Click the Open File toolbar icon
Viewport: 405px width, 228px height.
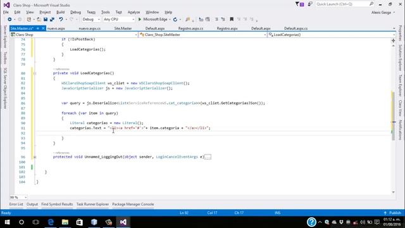click(x=39, y=20)
